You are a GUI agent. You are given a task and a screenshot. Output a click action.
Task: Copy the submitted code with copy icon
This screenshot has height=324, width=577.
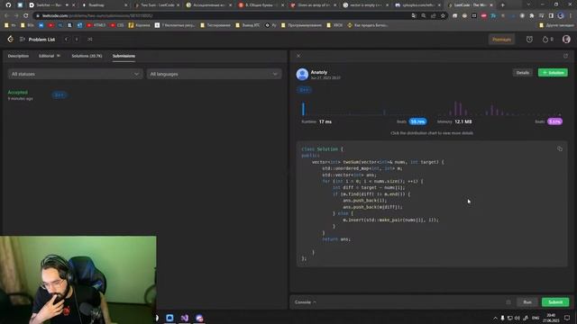pos(560,148)
